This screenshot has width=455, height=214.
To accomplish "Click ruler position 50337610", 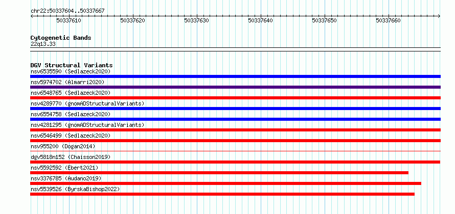I will tap(69, 20).
